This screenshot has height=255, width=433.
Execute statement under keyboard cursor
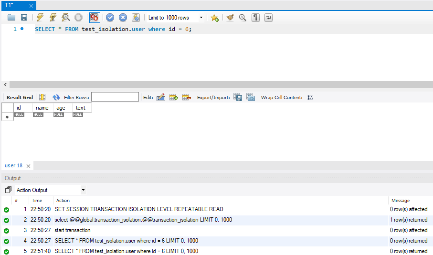[x=53, y=17]
